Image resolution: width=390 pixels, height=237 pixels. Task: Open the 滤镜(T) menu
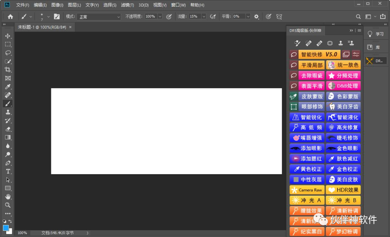point(127,5)
